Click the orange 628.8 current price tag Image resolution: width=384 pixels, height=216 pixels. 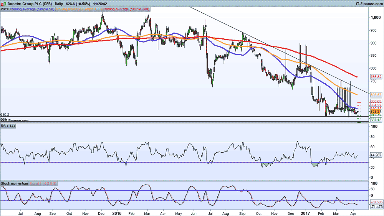(375, 112)
